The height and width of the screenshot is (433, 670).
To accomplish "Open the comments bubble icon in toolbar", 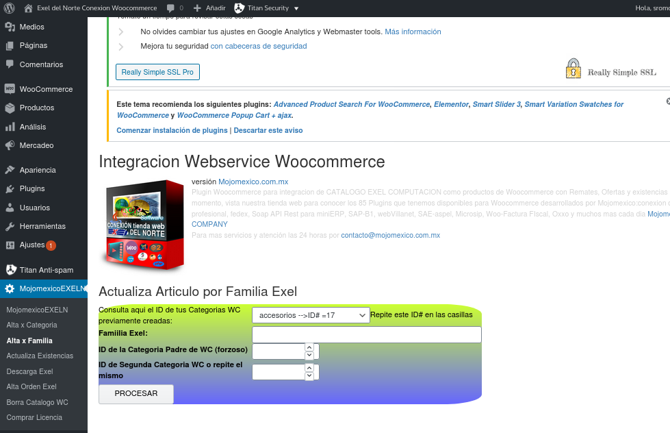I will [171, 8].
